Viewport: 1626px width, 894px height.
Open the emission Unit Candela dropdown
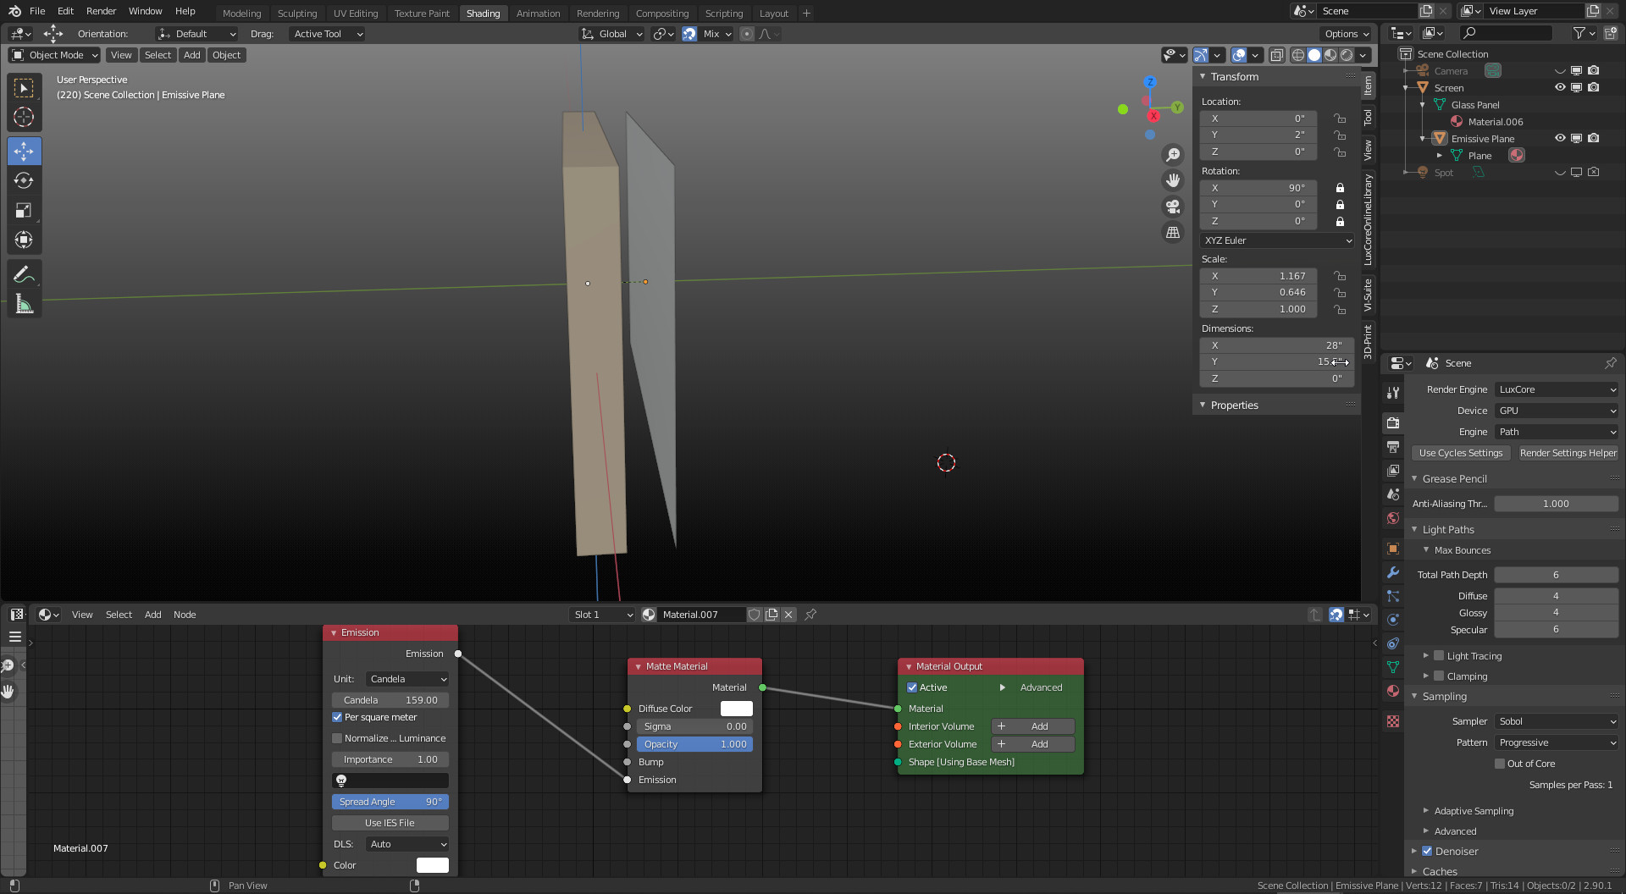coord(407,679)
